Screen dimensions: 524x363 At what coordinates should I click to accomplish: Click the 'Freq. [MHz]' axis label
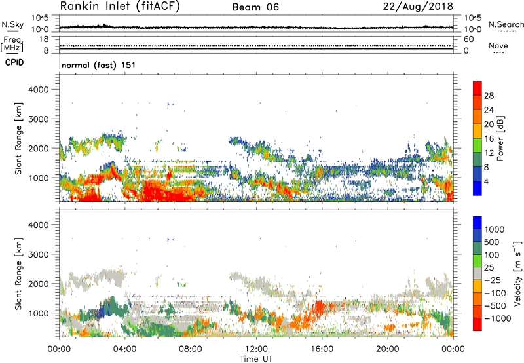[x=12, y=44]
